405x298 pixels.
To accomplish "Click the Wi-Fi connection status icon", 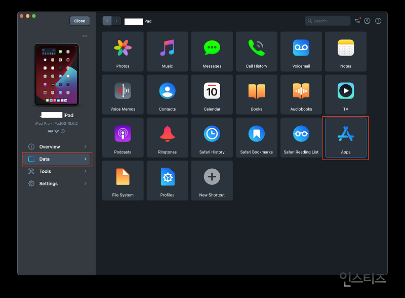I will (x=57, y=131).
